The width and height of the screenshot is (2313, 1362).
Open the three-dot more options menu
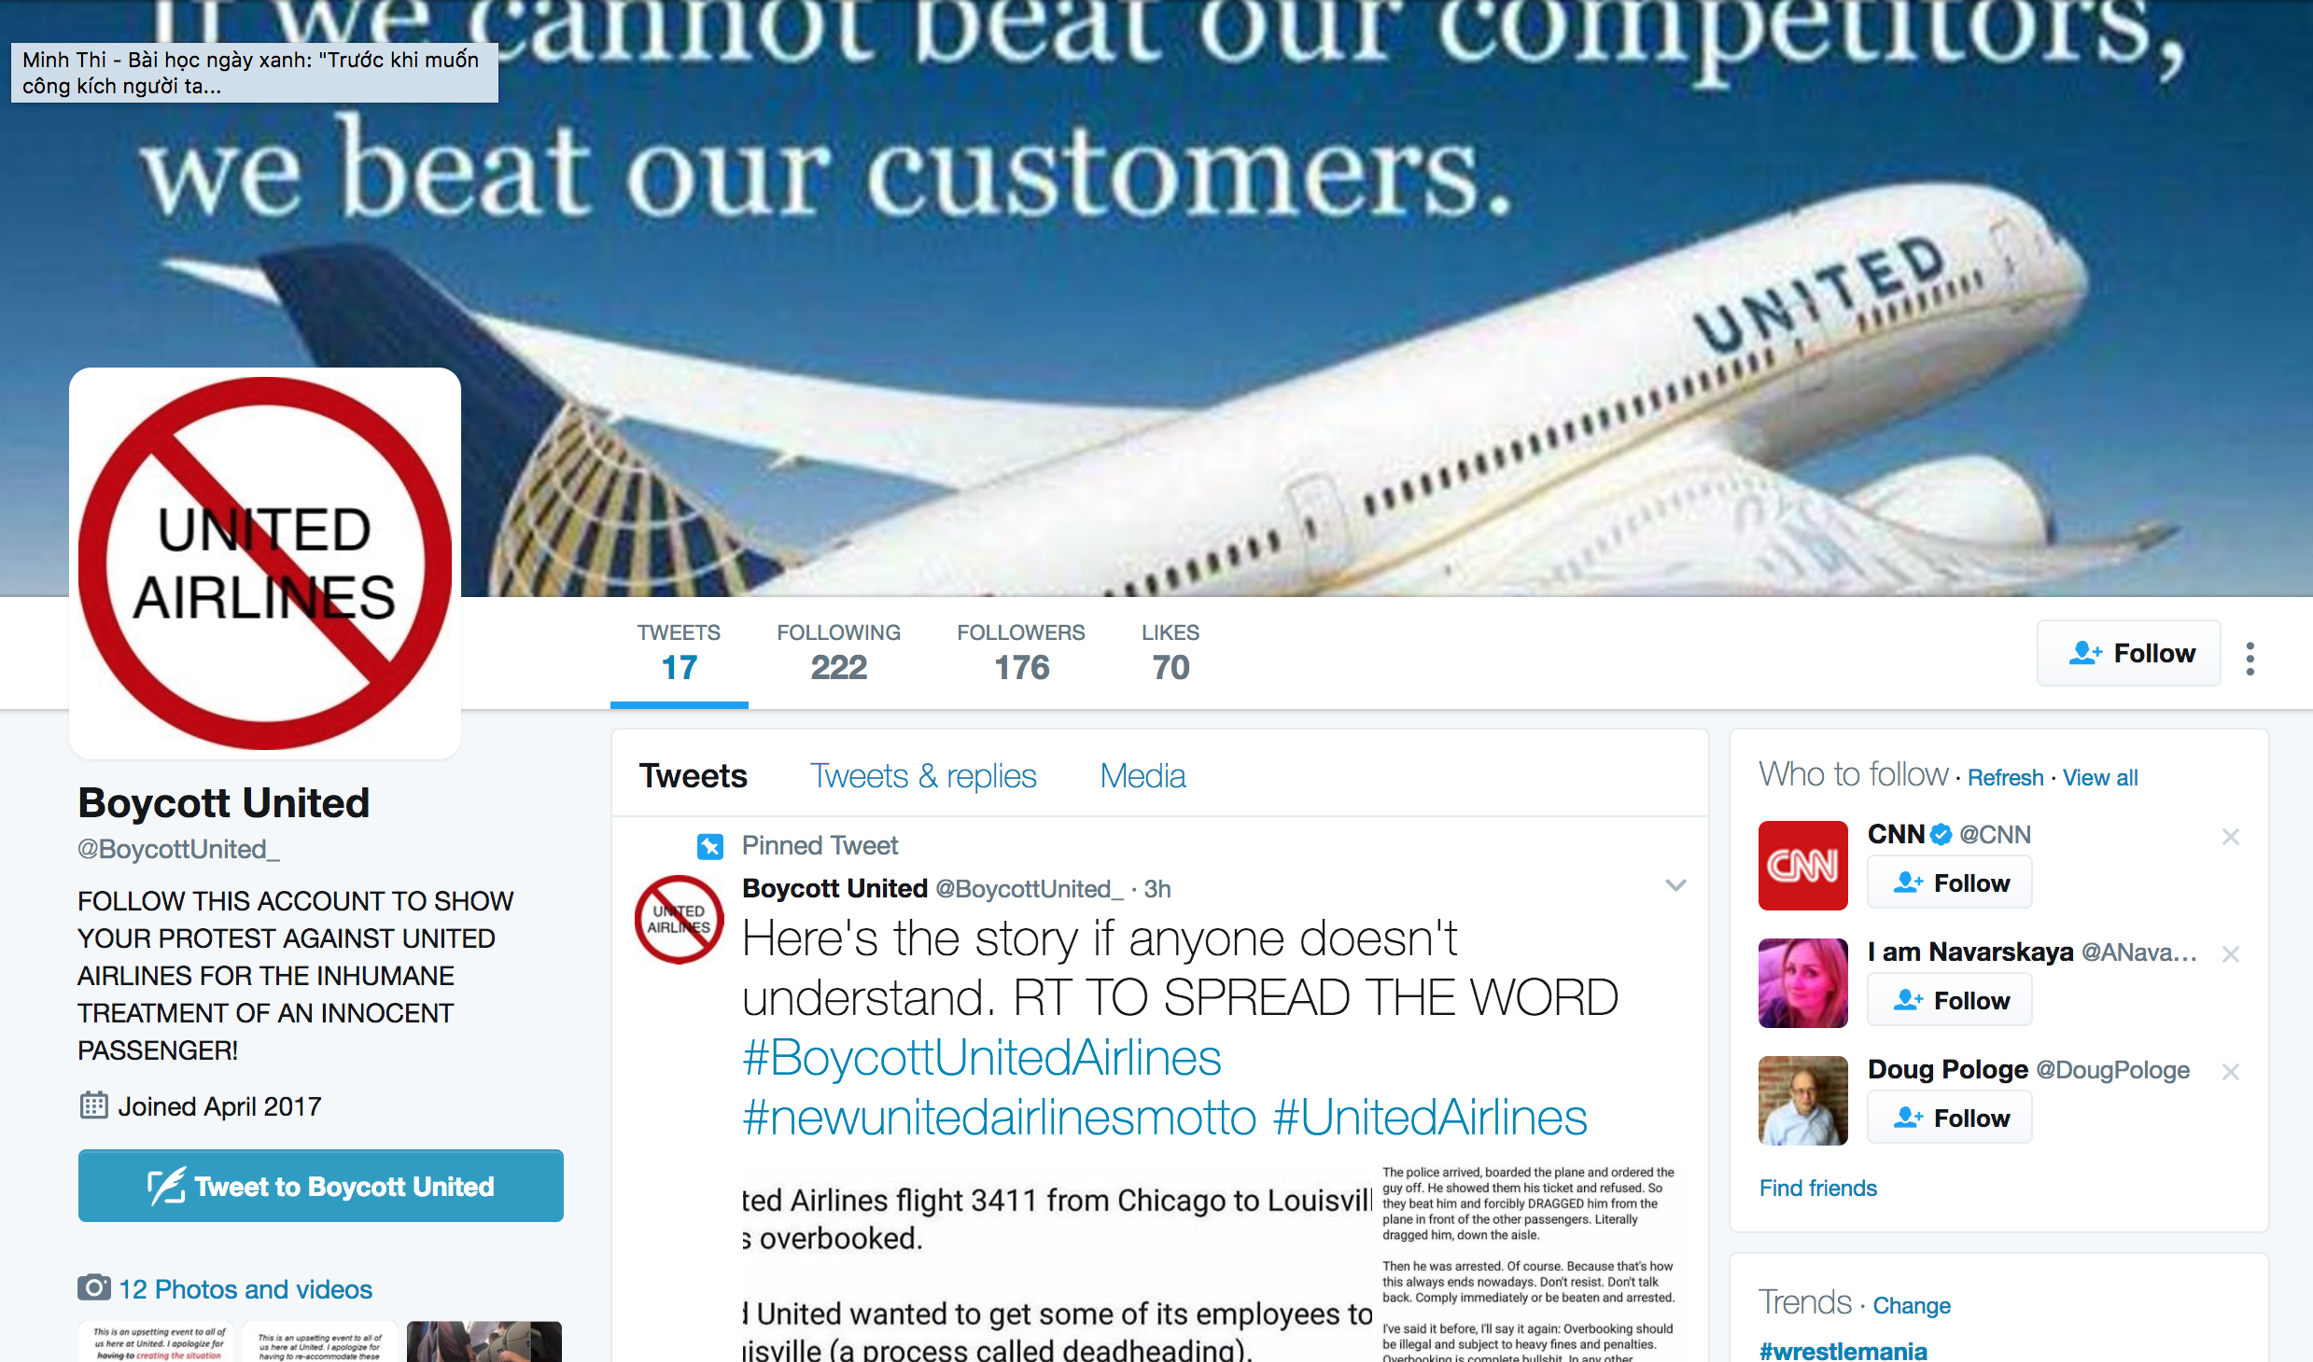pyautogui.click(x=2250, y=659)
